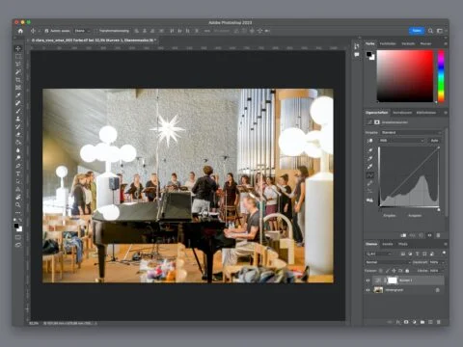Open the layer filter type dropdown

(379, 254)
